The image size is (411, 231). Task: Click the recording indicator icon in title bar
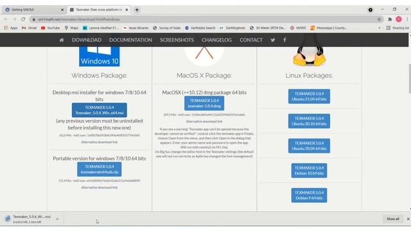[371, 10]
